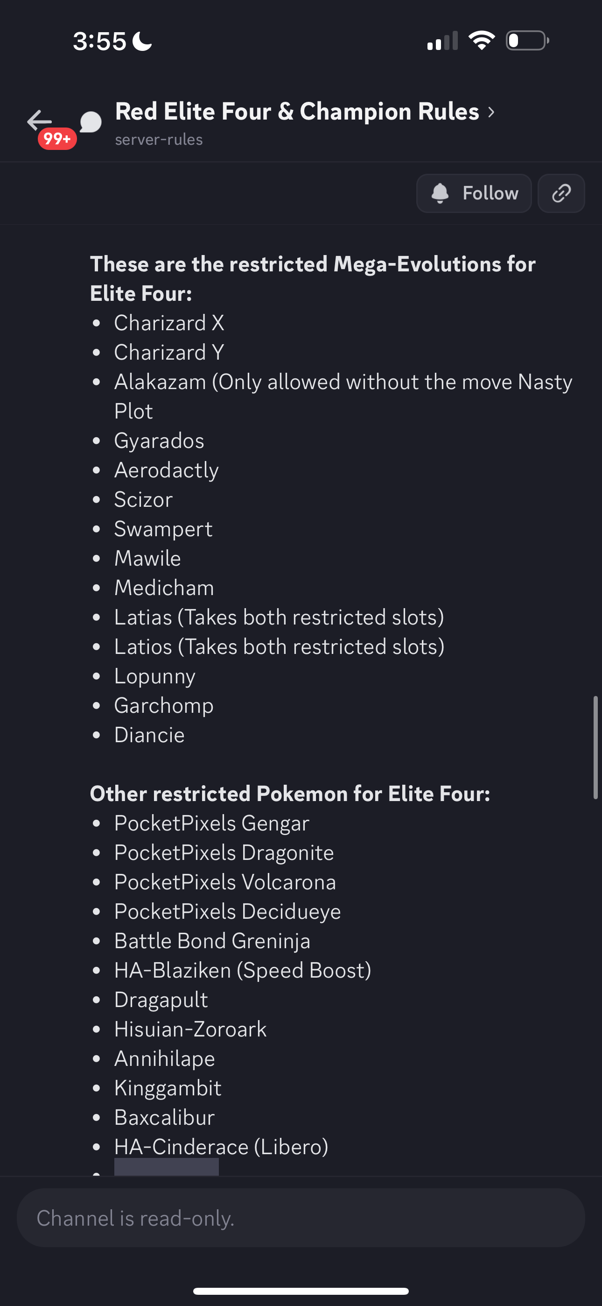Click the copy link icon button
The width and height of the screenshot is (602, 1306).
pyautogui.click(x=561, y=193)
